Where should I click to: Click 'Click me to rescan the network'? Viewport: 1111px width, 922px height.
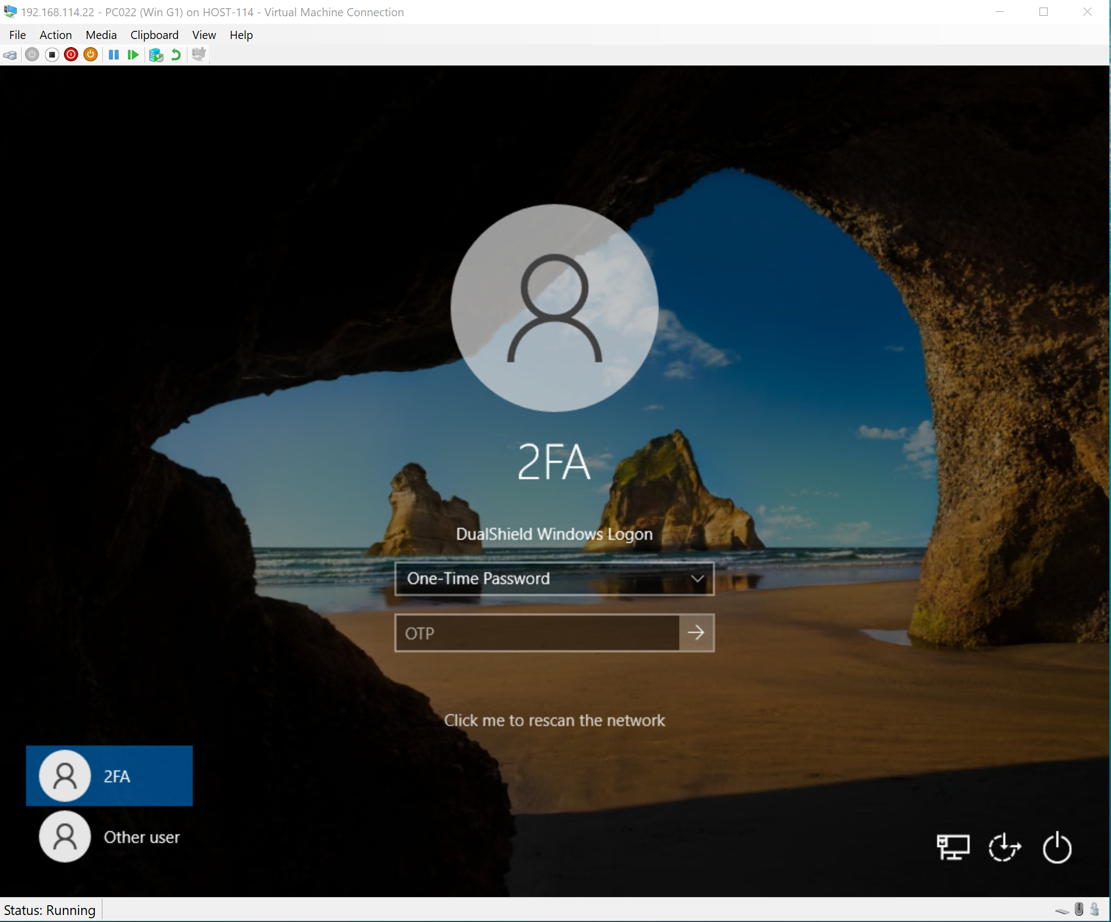tap(554, 721)
